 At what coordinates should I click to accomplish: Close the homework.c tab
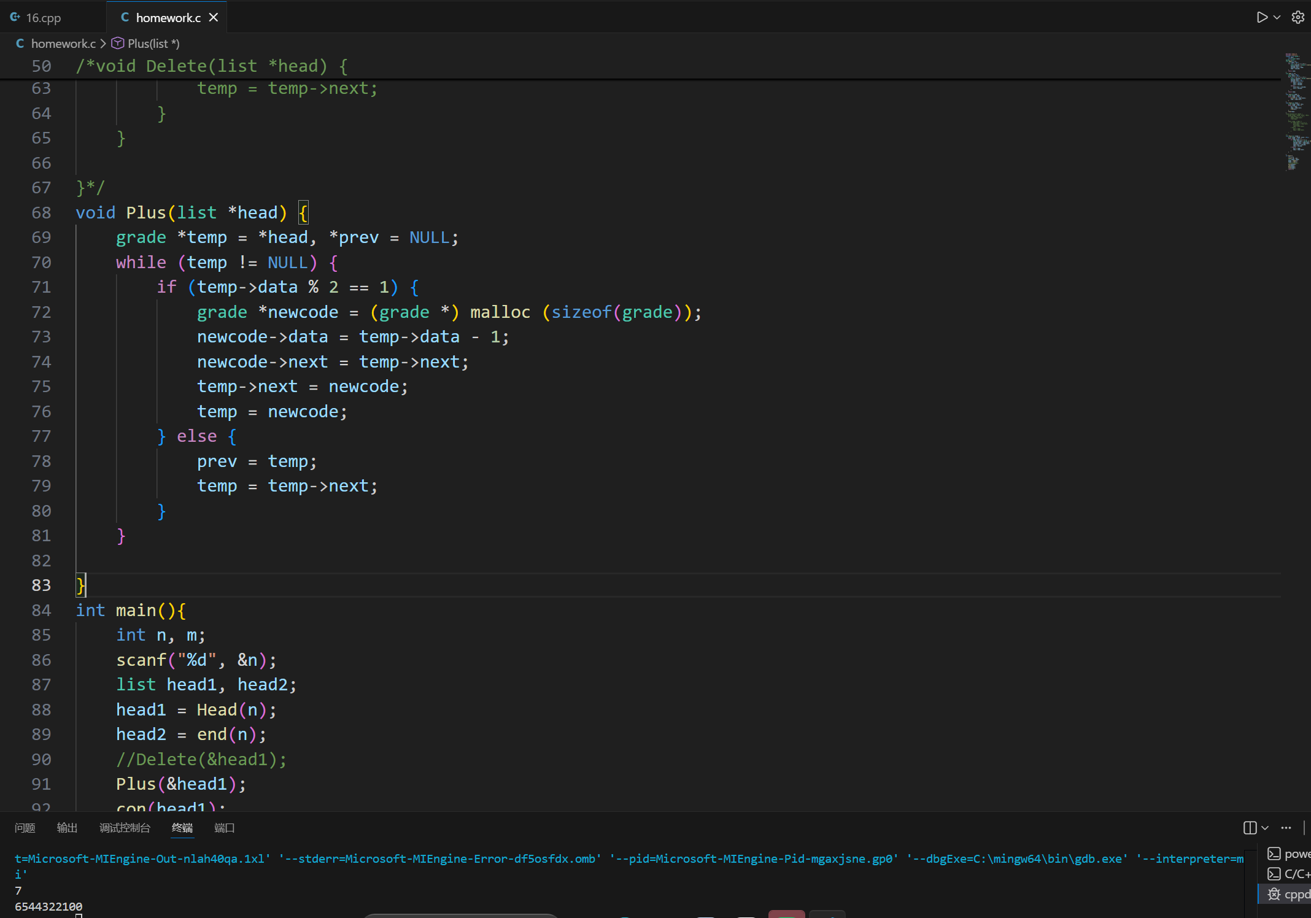tap(214, 17)
